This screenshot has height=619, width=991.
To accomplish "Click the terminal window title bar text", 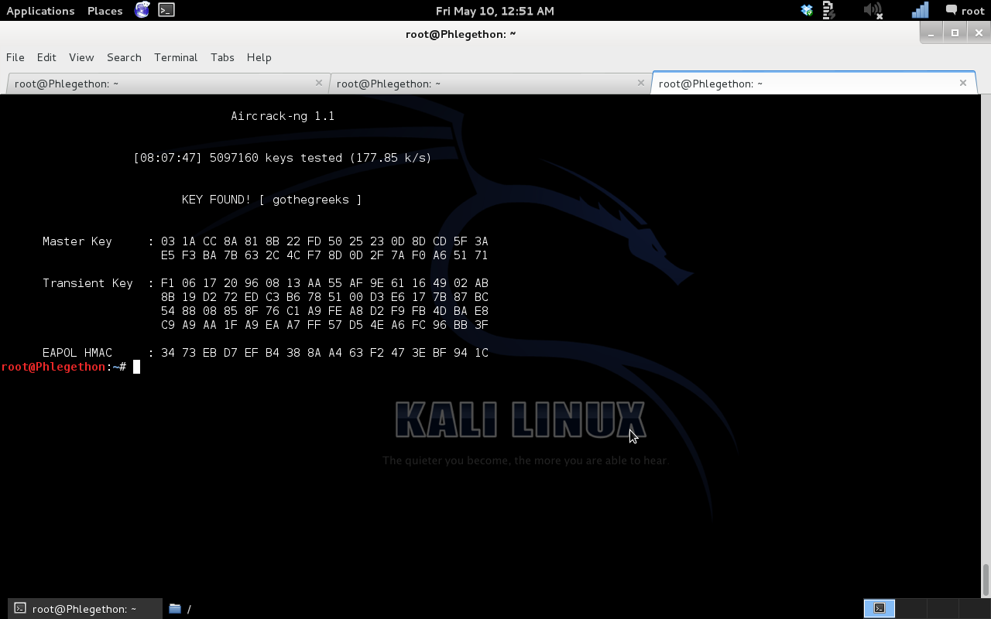I will point(461,34).
